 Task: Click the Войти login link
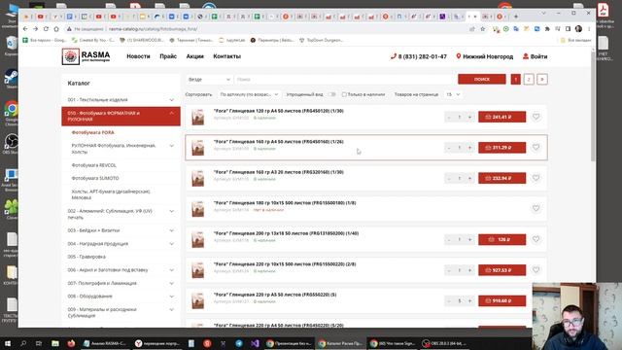click(536, 56)
